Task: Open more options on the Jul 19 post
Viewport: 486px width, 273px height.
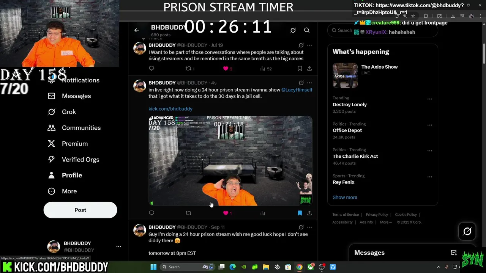Action: click(309, 45)
